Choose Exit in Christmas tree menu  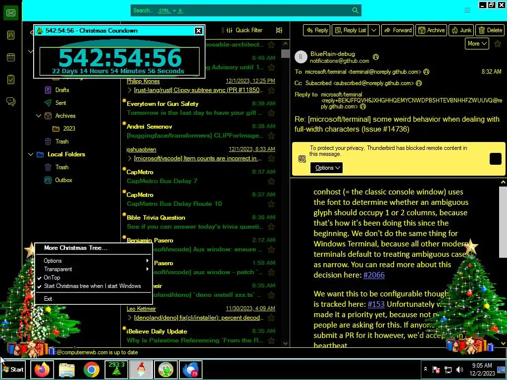[x=94, y=299]
